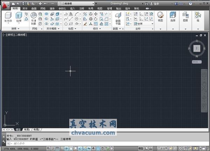
Task: Click the 拉伸 (Extrude) tool
Action: tap(19, 17)
